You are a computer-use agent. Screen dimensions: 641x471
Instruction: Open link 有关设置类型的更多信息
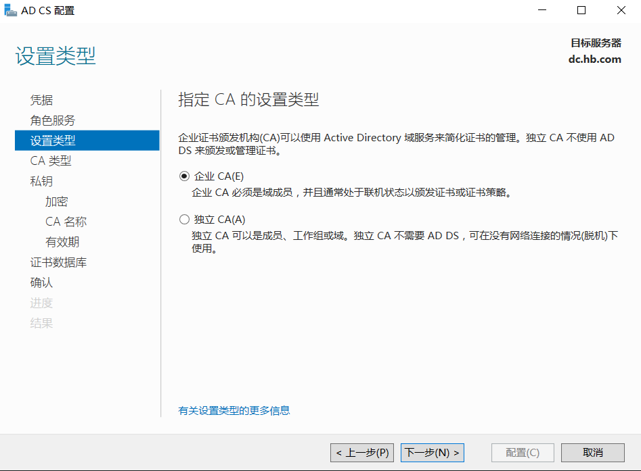point(234,411)
